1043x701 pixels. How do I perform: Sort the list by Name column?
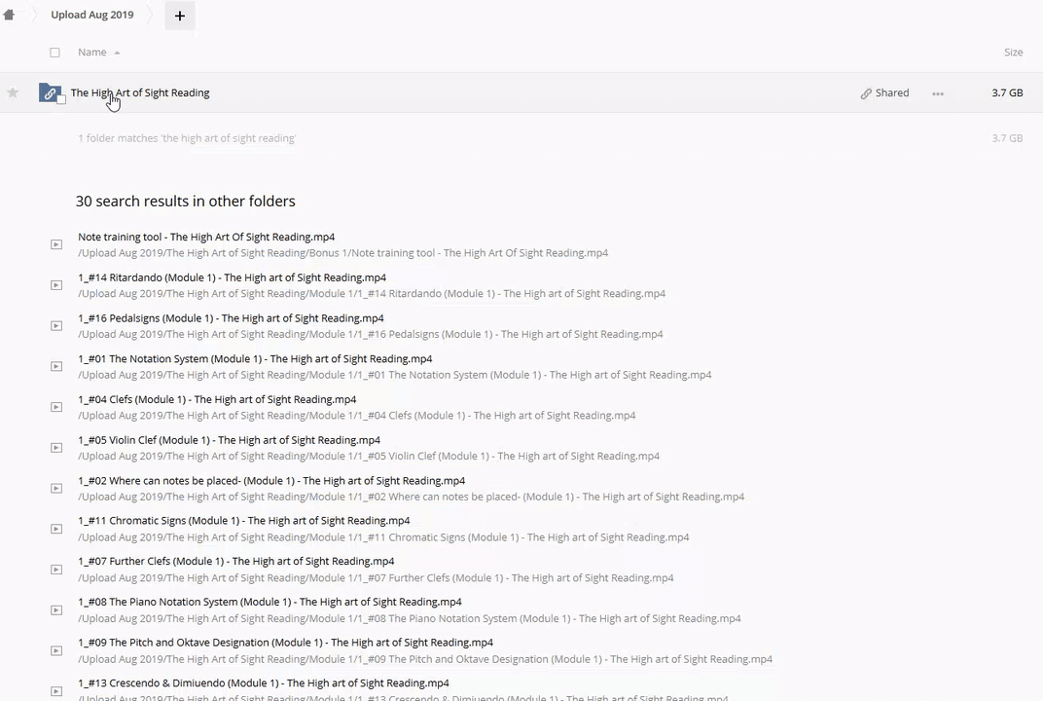pyautogui.click(x=92, y=53)
